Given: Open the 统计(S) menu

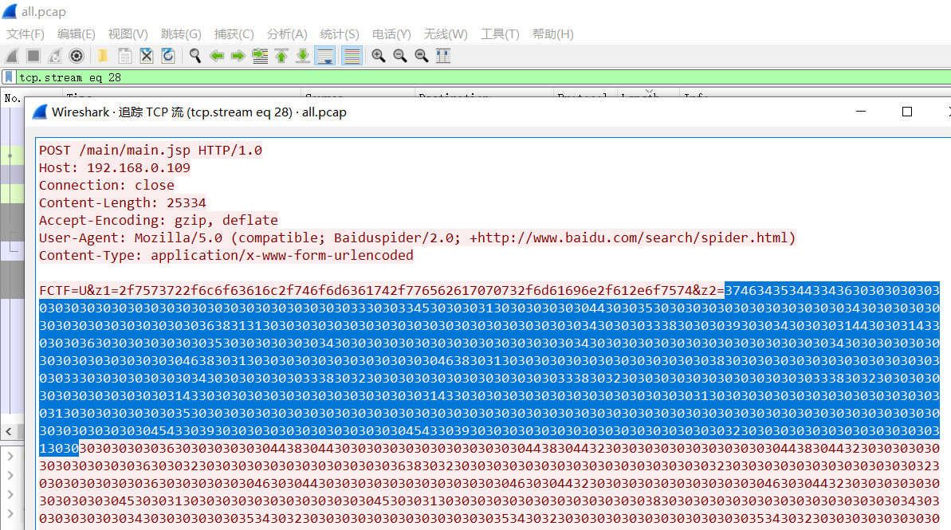Looking at the screenshot, I should pos(340,33).
